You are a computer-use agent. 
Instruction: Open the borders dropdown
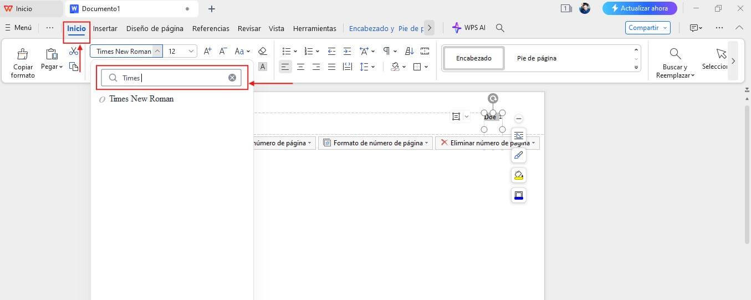(x=426, y=67)
